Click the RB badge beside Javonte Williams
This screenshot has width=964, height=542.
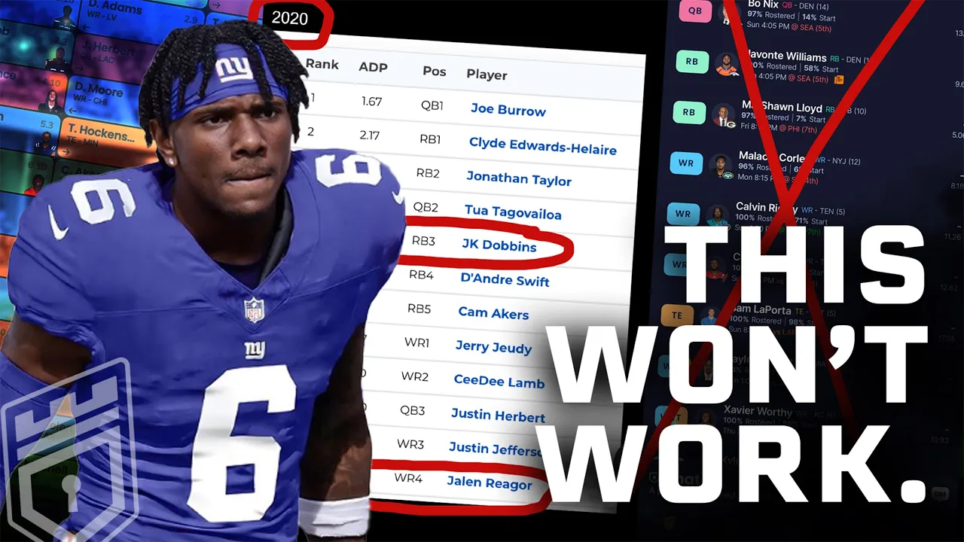tap(692, 62)
